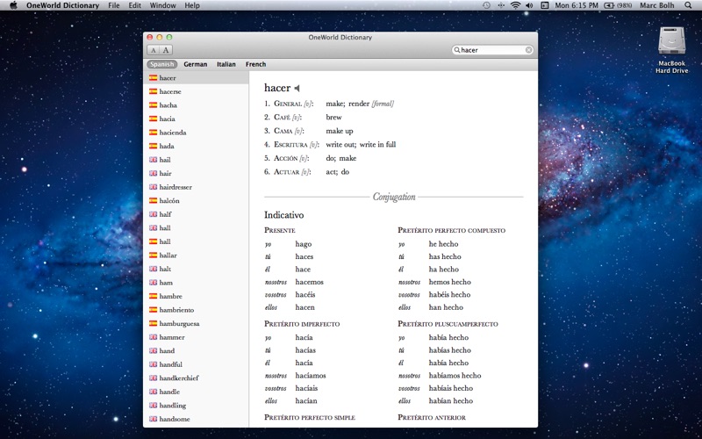The width and height of the screenshot is (702, 439).
Task: Select the 'hacia' entry in the list
Action: click(196, 119)
